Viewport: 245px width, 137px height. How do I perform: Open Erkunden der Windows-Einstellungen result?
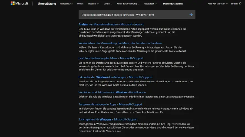click(115, 77)
